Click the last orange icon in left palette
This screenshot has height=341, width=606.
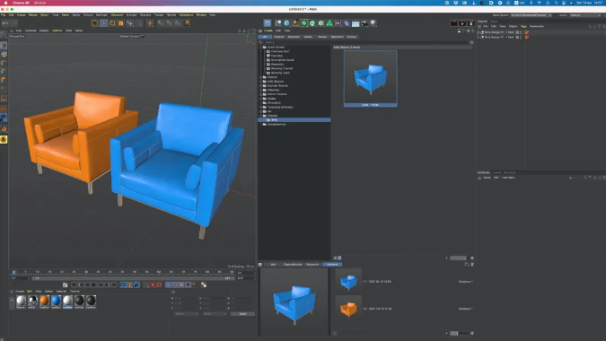(x=4, y=139)
